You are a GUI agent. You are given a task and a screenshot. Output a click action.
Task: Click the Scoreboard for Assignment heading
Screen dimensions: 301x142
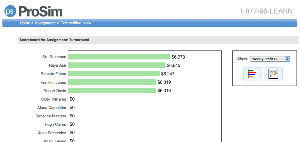[54, 40]
